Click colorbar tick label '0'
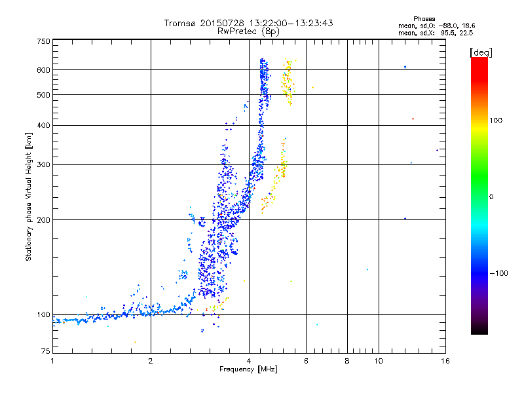Screen dimensions: 524x393 click(491, 197)
